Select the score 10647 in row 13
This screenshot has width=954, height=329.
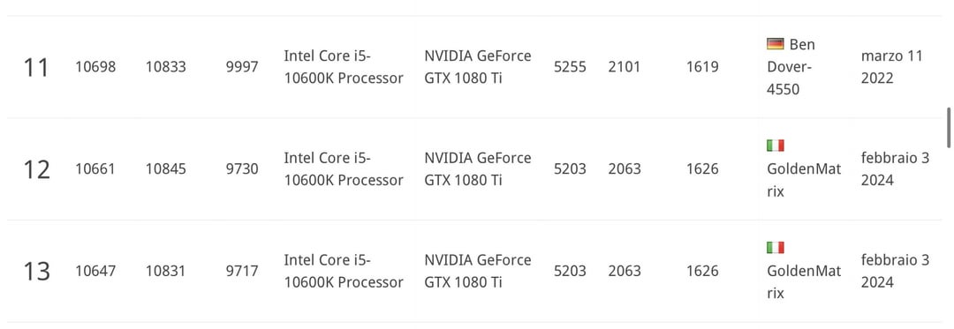[x=95, y=271]
